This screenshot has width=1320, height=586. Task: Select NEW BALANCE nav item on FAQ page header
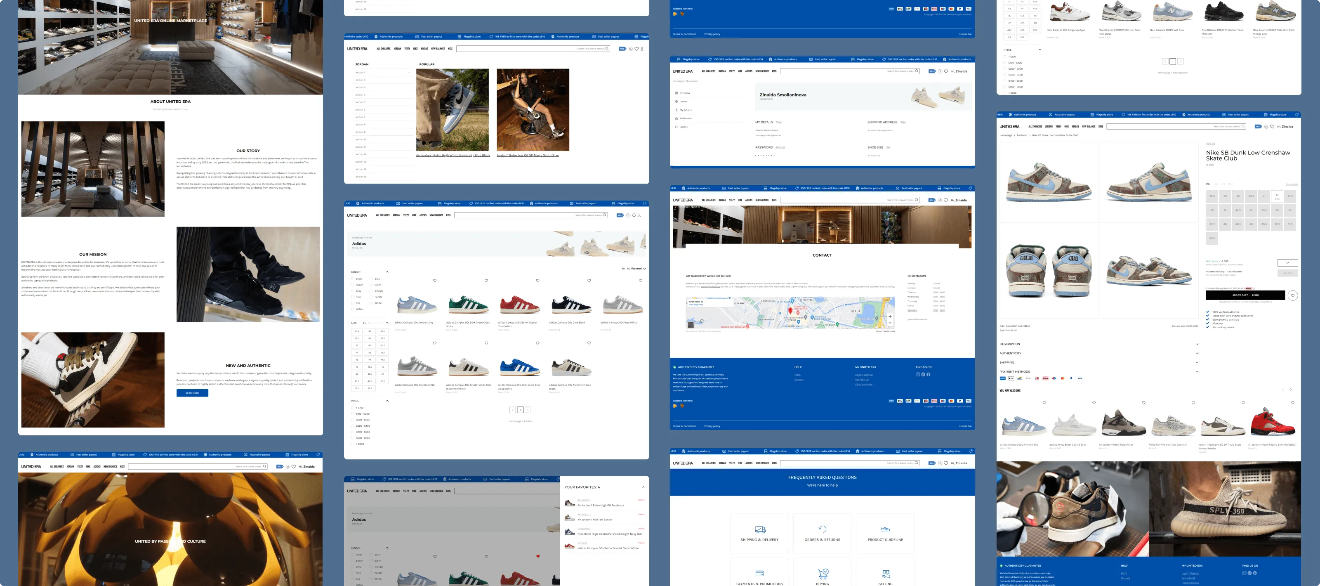(762, 463)
